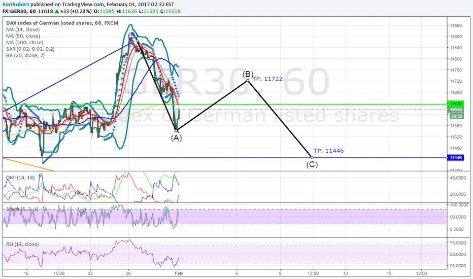473x279 pixels.
Task: Click the 23 date label on time axis
Action: click(x=90, y=273)
